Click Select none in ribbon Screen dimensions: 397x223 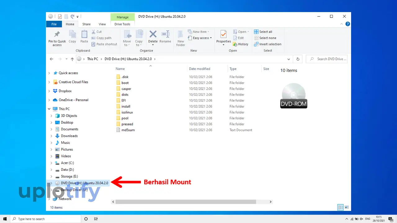265,38
